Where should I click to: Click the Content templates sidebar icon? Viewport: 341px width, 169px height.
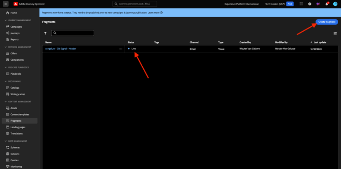click(8, 114)
